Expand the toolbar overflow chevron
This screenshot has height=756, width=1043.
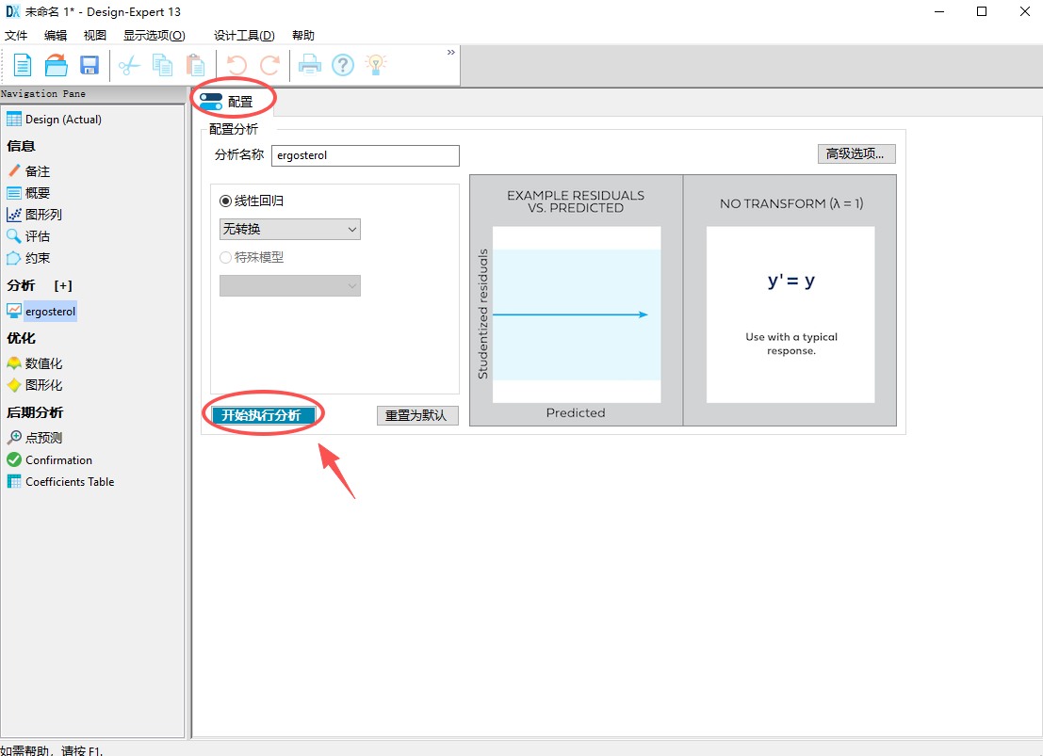coord(450,52)
